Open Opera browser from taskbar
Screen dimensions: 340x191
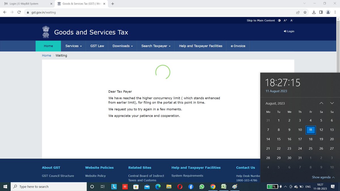tap(180, 186)
